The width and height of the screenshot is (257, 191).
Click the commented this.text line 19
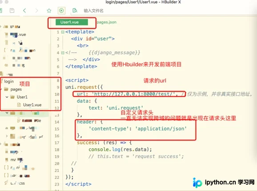[x=136, y=156]
